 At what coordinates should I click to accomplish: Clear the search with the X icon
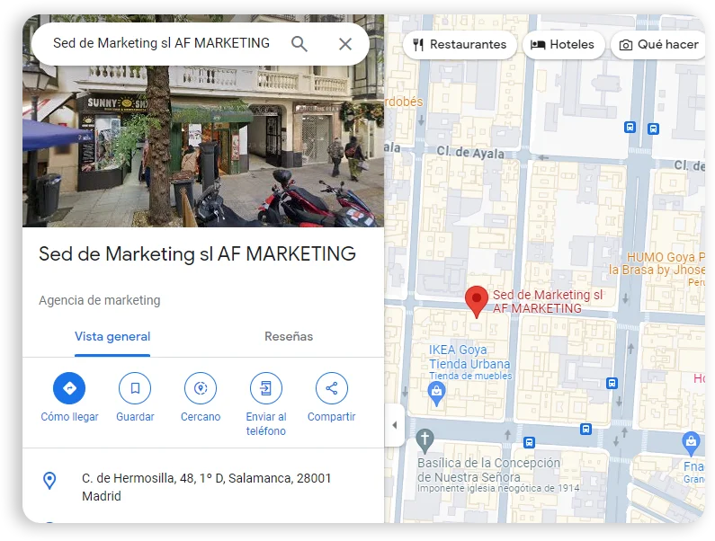[345, 44]
